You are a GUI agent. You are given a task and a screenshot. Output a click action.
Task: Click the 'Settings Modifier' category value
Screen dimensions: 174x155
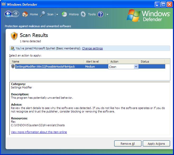pos(21,87)
